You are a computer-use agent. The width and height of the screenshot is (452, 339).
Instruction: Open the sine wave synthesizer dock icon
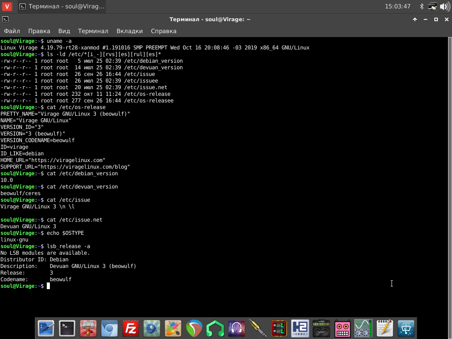(x=364, y=328)
